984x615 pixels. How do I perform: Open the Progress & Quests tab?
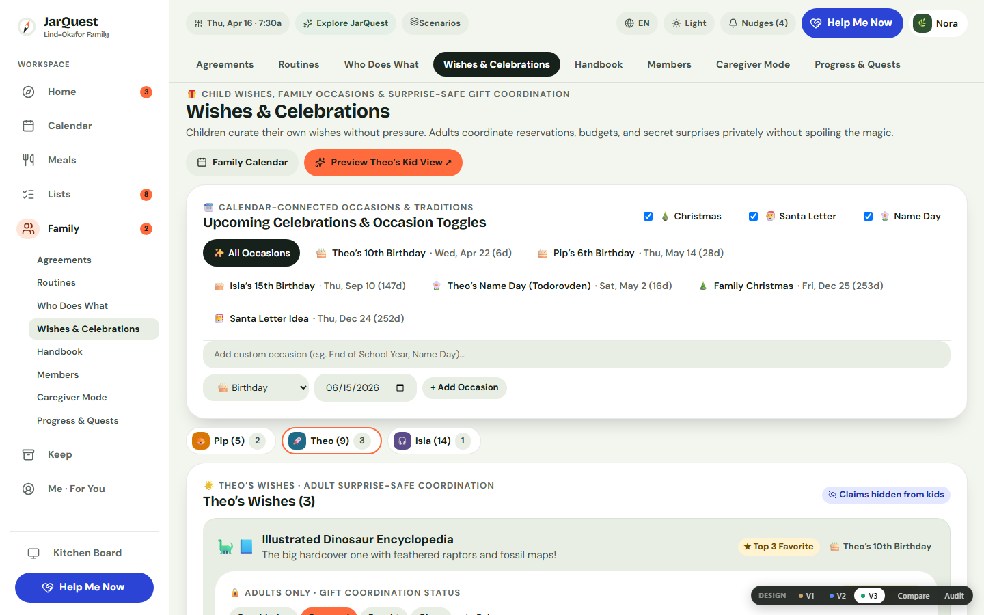click(858, 64)
